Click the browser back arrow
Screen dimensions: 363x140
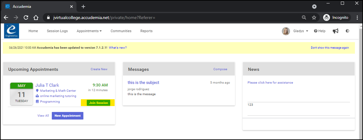click(6, 17)
